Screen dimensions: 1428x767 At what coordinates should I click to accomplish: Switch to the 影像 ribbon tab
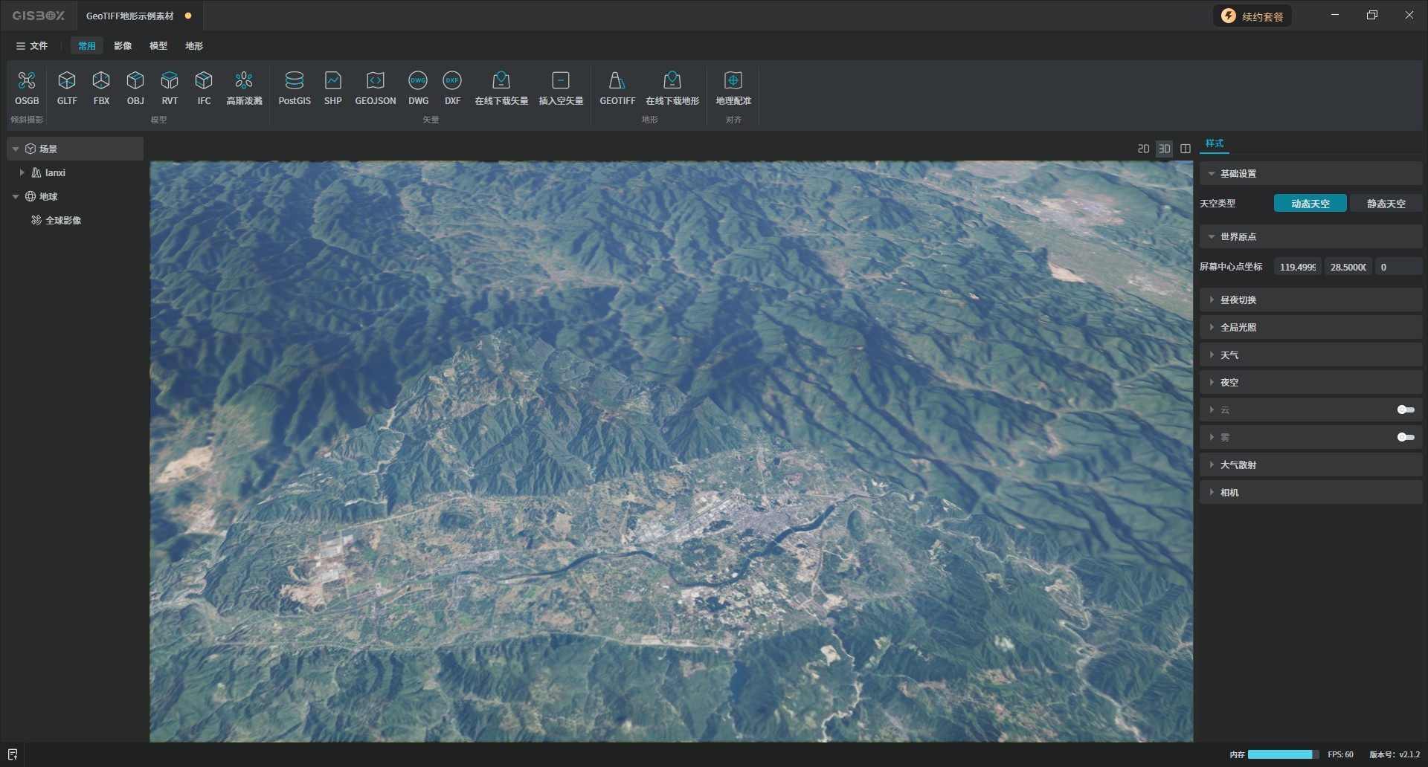point(123,46)
